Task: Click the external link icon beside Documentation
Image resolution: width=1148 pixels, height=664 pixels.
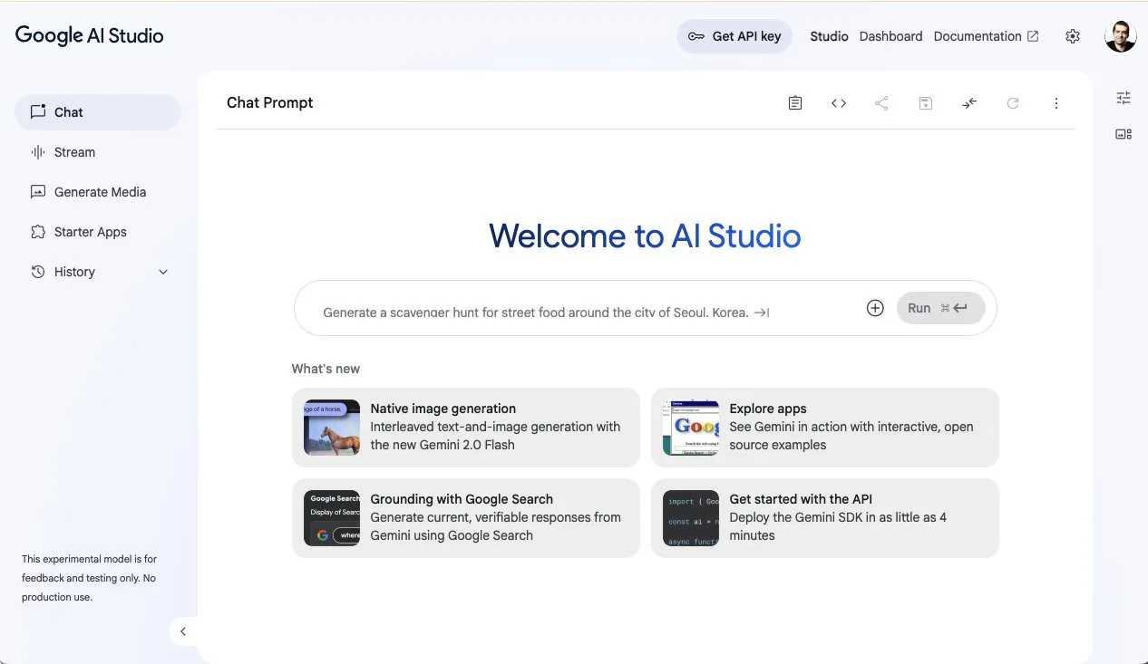Action: click(x=1033, y=36)
